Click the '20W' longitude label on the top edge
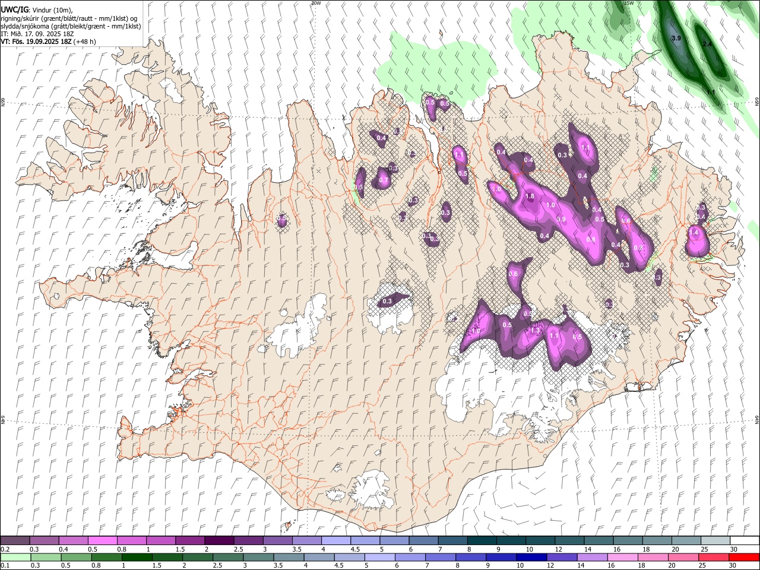This screenshot has height=570, width=760. pyautogui.click(x=316, y=3)
